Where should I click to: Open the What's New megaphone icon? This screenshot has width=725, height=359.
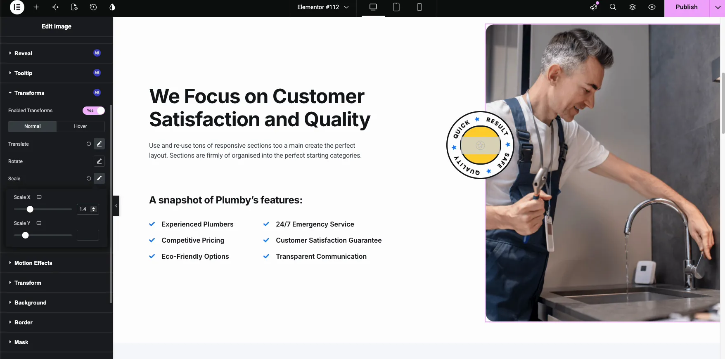[x=594, y=7]
